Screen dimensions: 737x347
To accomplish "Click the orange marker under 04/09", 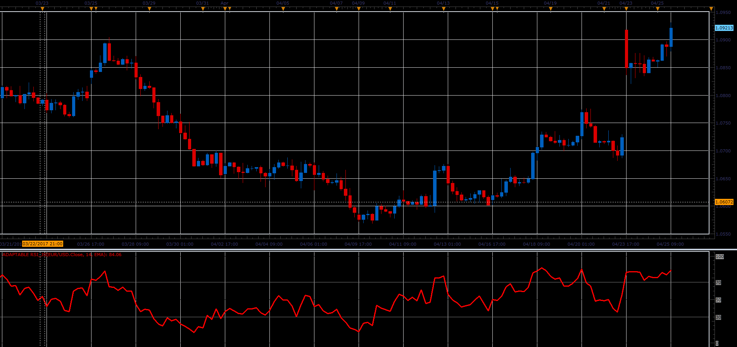I will pos(359,9).
